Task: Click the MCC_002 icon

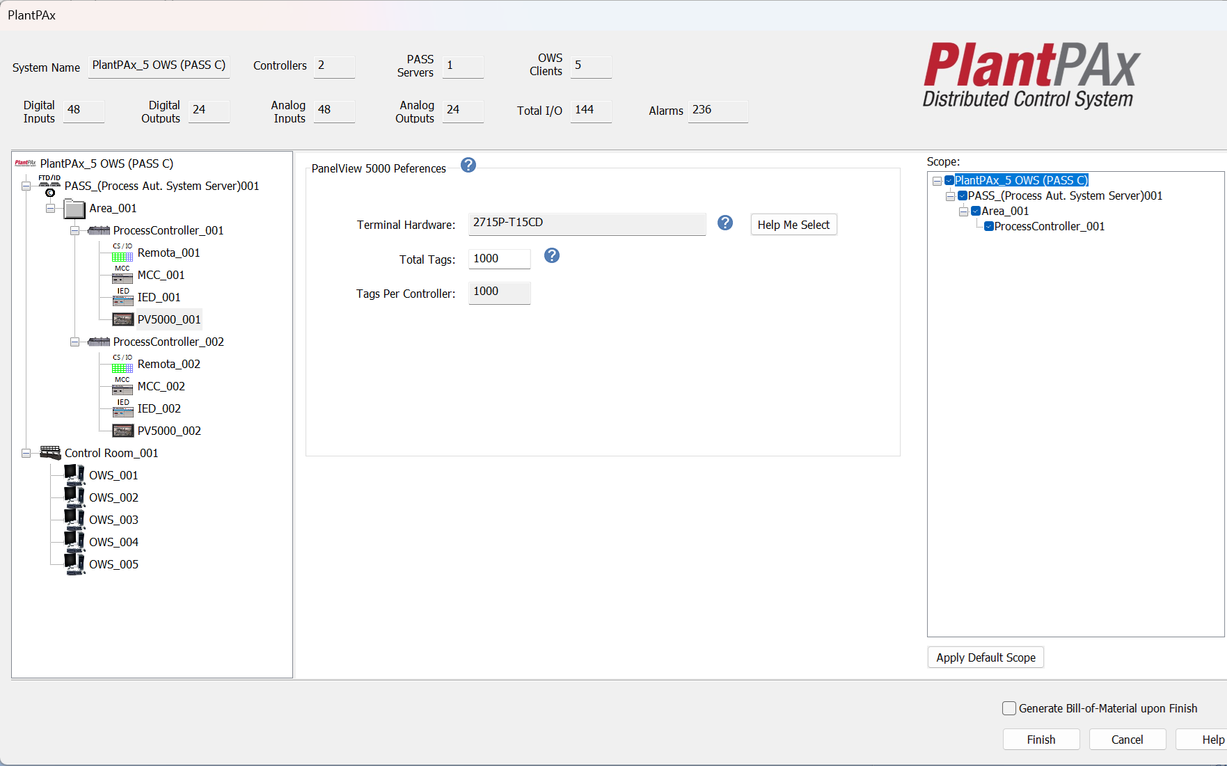Action: click(122, 386)
